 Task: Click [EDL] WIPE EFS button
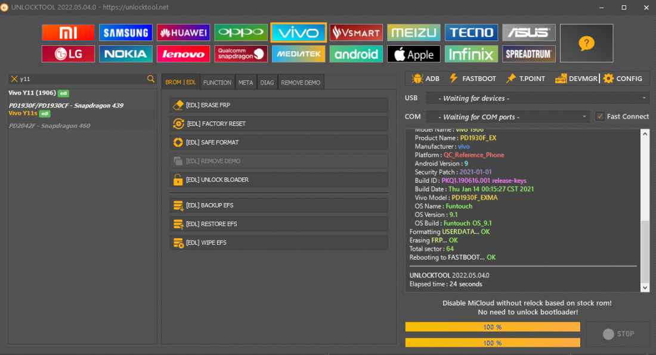[x=279, y=242]
